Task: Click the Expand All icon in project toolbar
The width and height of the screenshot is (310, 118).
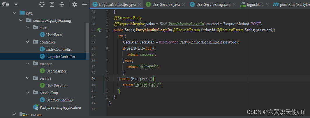Action: (x=52, y=4)
